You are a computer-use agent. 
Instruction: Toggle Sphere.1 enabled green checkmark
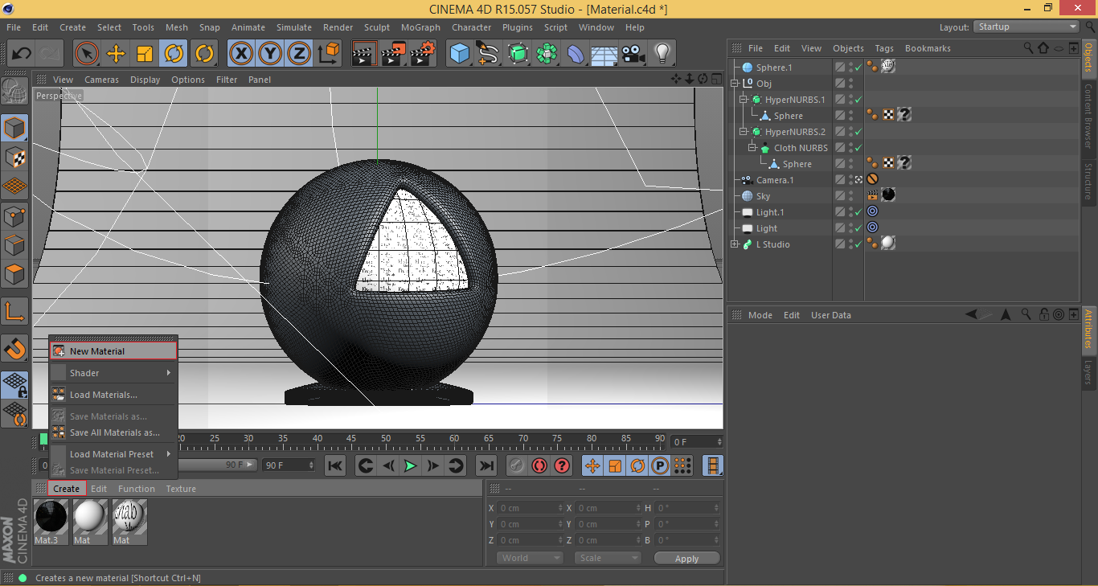click(858, 68)
